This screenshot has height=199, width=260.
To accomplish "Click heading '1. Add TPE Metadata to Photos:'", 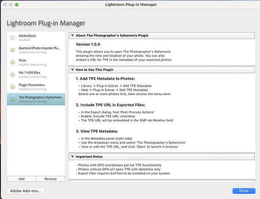I will pos(106,79).
